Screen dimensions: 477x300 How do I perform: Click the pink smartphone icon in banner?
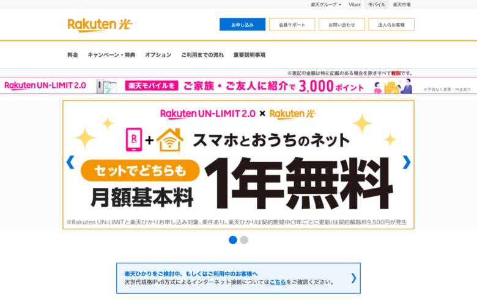[134, 140]
